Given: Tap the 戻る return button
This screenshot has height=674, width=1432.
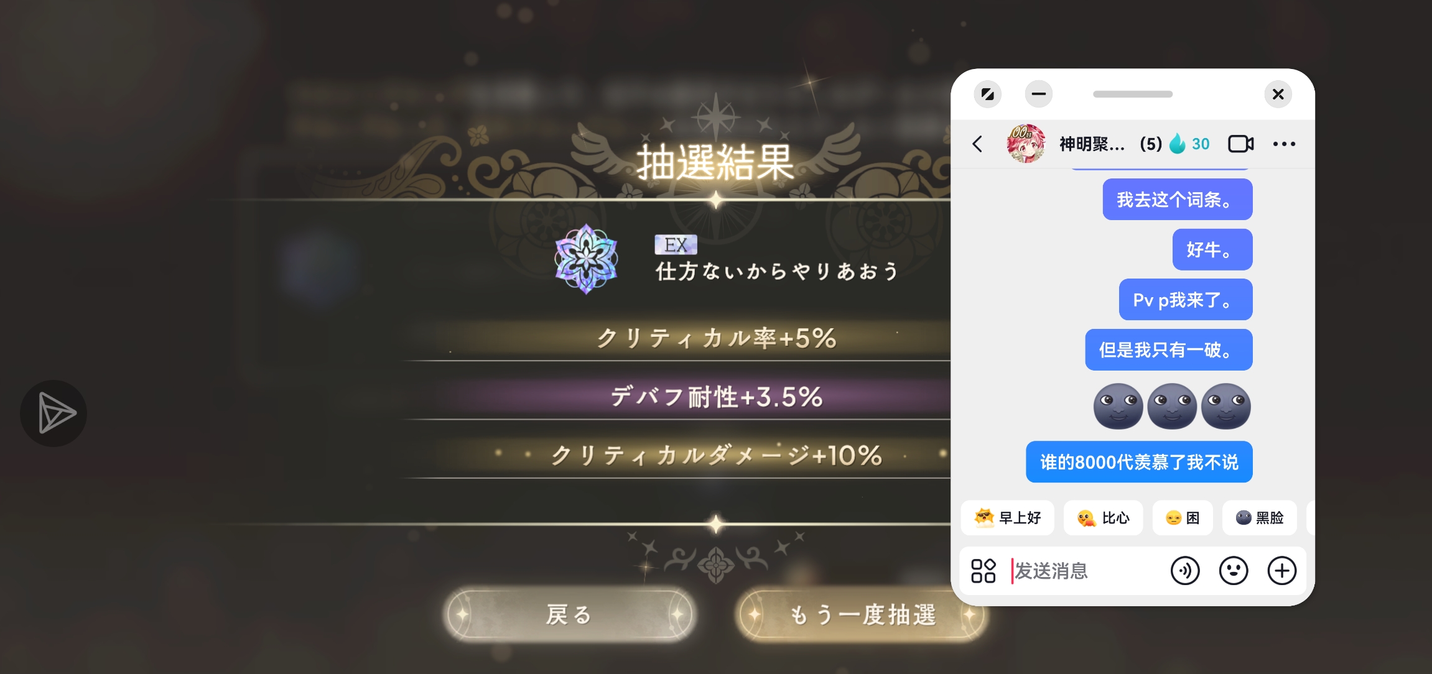Looking at the screenshot, I should coord(569,614).
